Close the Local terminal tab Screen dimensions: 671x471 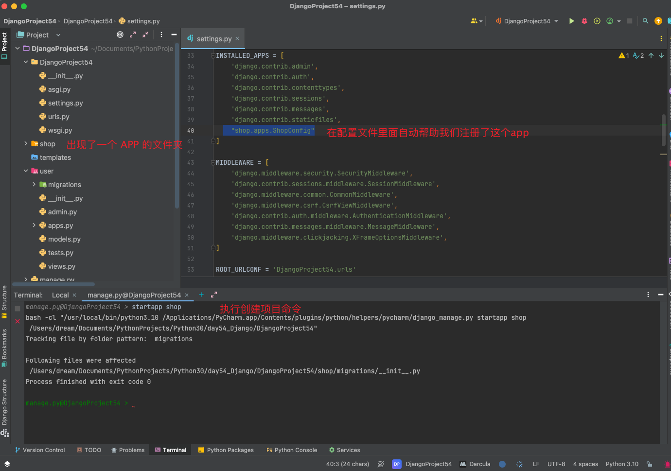(x=74, y=295)
